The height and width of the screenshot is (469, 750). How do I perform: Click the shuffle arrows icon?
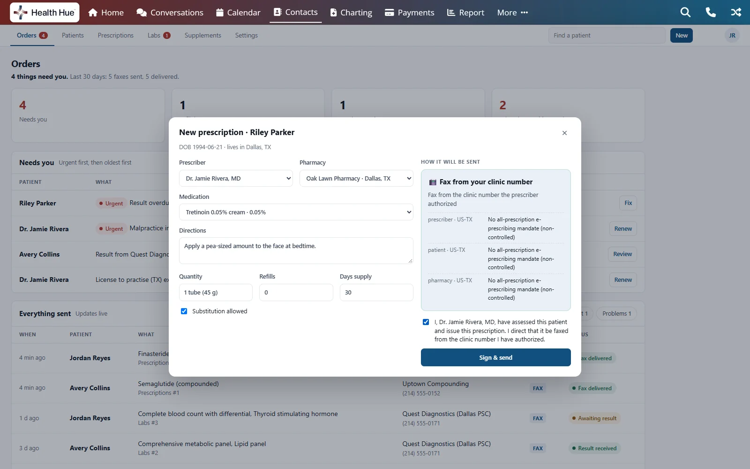click(736, 13)
